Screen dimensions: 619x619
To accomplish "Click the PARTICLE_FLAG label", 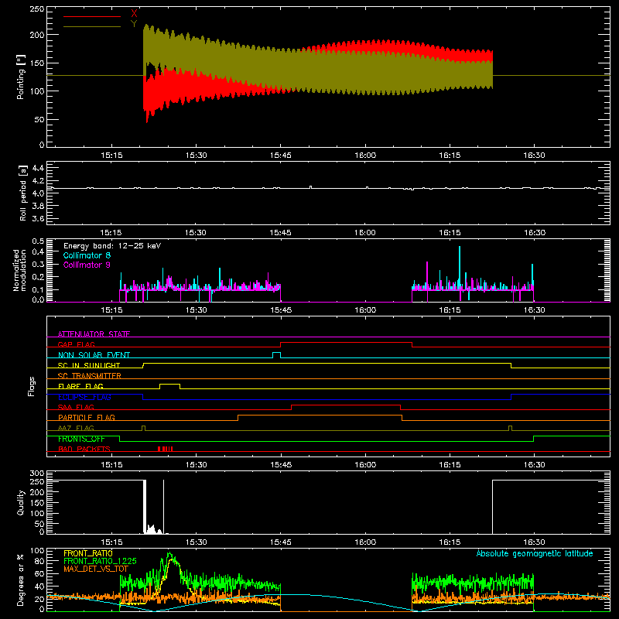I will click(x=87, y=417).
